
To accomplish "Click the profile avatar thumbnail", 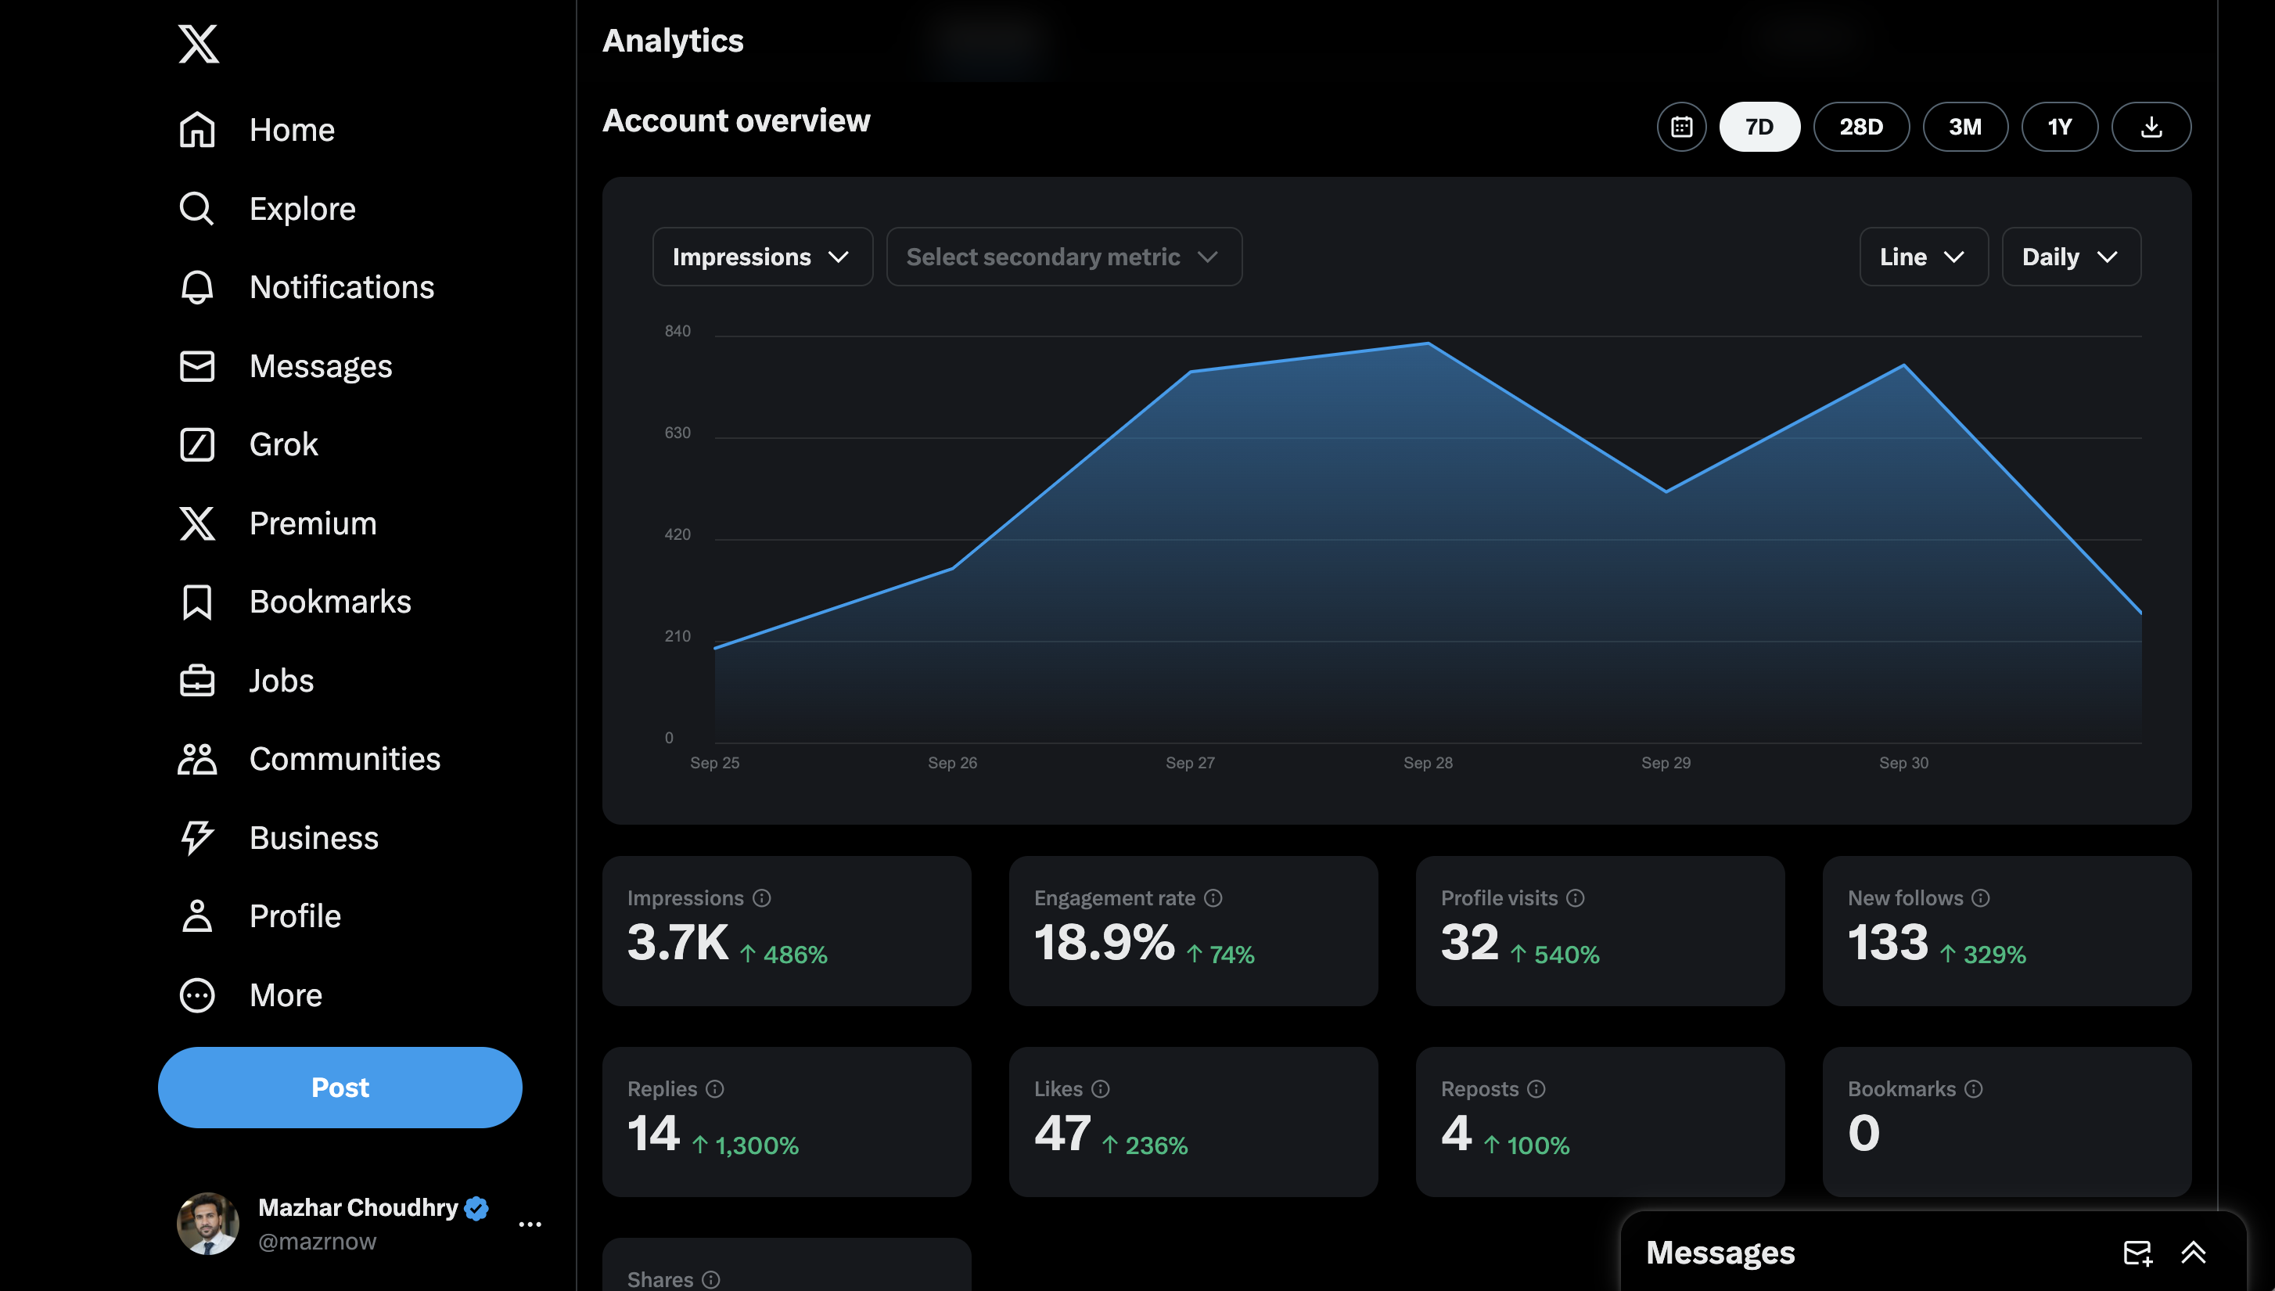I will [x=207, y=1224].
